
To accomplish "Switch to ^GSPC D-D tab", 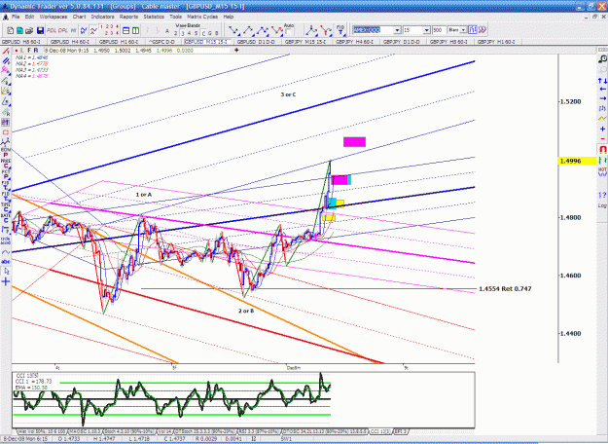I will tap(161, 42).
